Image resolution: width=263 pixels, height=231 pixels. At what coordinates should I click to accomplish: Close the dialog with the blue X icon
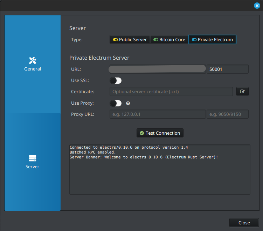coord(257,6)
